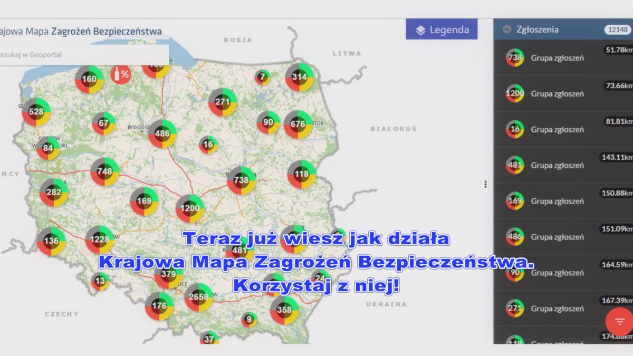Click the 167.39km distance badge

click(x=617, y=301)
